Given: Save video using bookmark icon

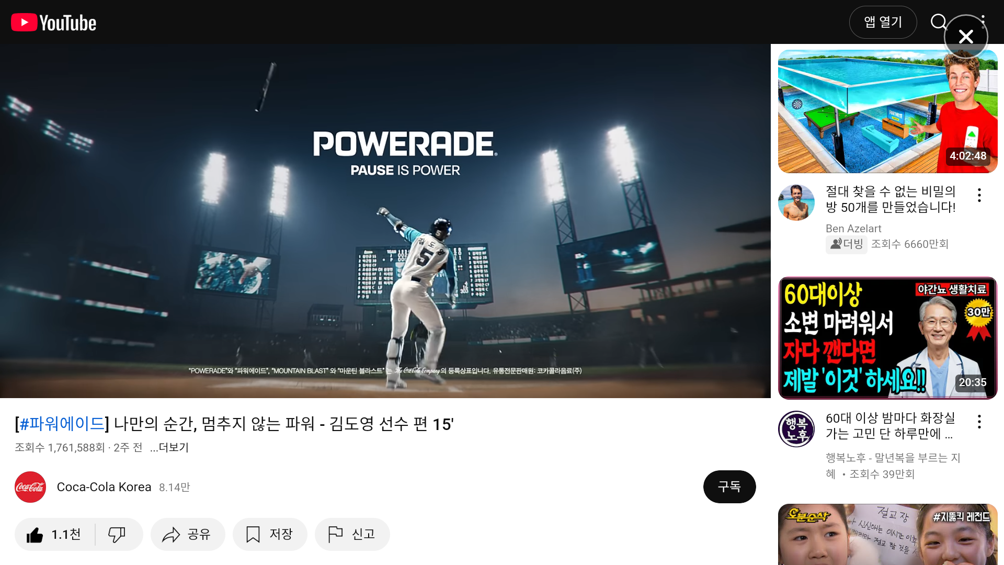Looking at the screenshot, I should coord(253,534).
